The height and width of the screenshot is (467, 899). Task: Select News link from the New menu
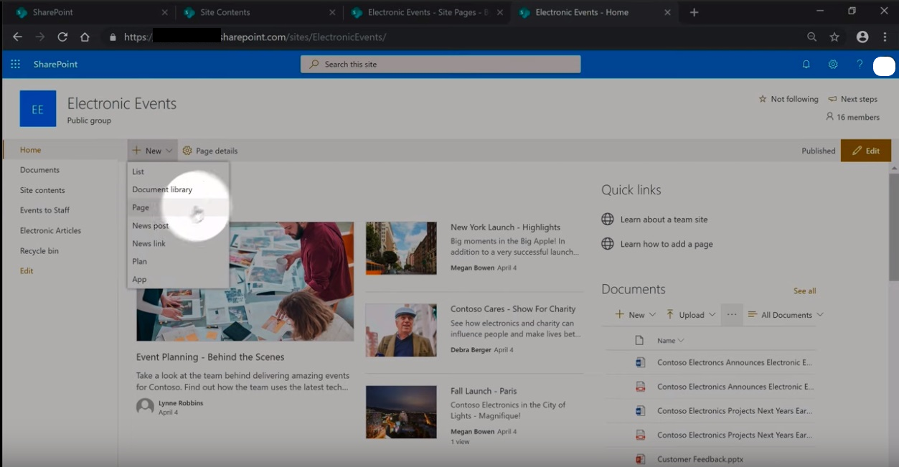coord(178,243)
